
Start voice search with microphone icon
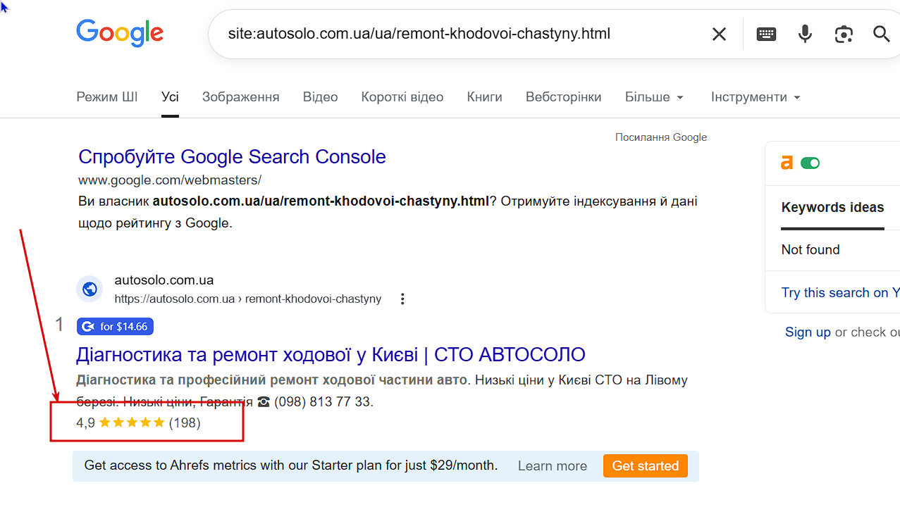(x=805, y=34)
